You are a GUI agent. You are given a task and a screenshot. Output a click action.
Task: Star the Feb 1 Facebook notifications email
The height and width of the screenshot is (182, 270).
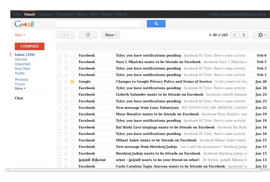click(66, 75)
